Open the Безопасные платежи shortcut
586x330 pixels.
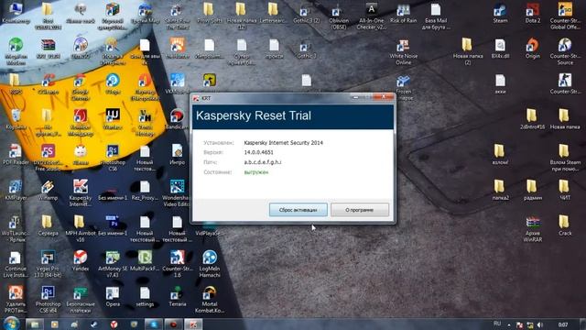pyautogui.click(x=81, y=300)
